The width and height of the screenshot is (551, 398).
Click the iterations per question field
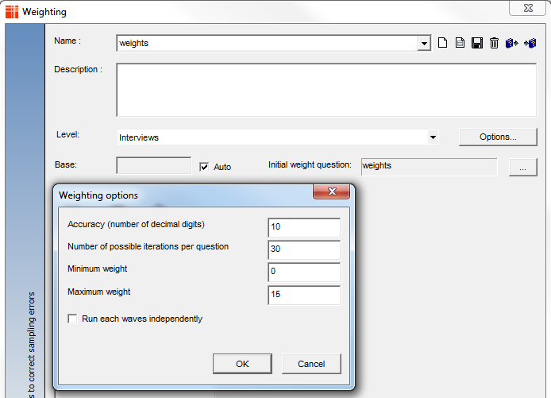304,249
